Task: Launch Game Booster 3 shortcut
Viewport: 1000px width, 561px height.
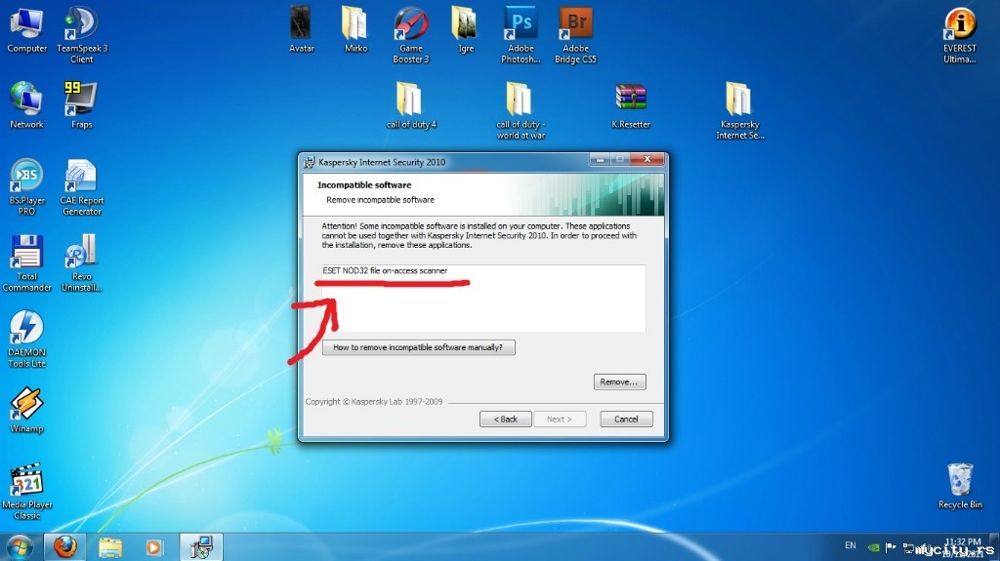Action: coord(411,35)
